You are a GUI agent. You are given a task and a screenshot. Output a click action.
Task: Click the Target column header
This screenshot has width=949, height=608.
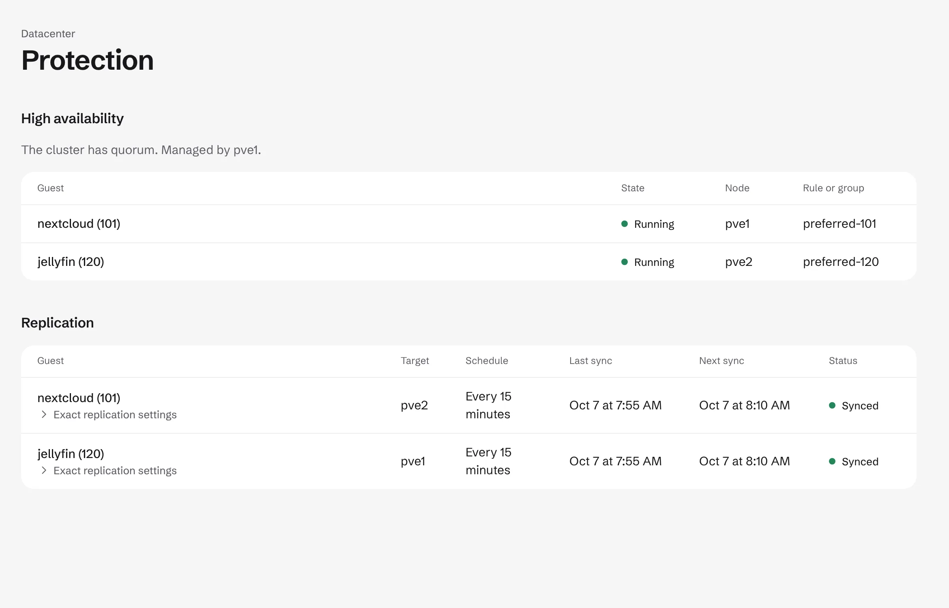click(x=415, y=361)
